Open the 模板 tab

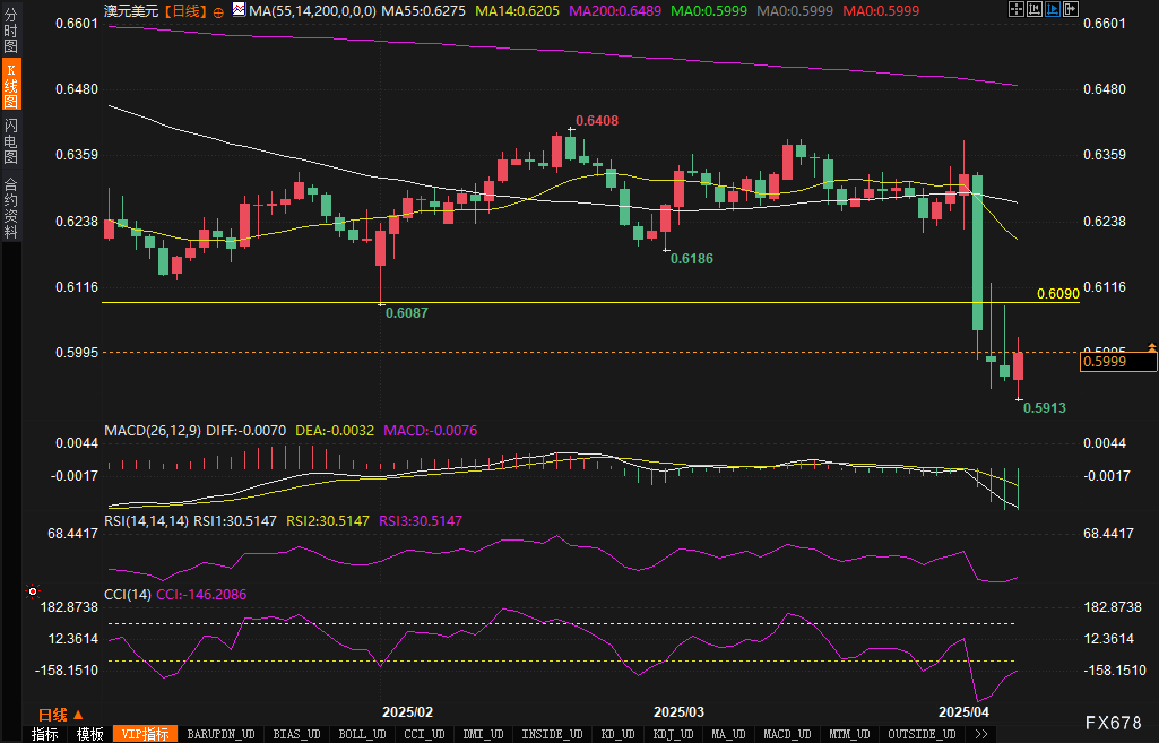tap(90, 735)
